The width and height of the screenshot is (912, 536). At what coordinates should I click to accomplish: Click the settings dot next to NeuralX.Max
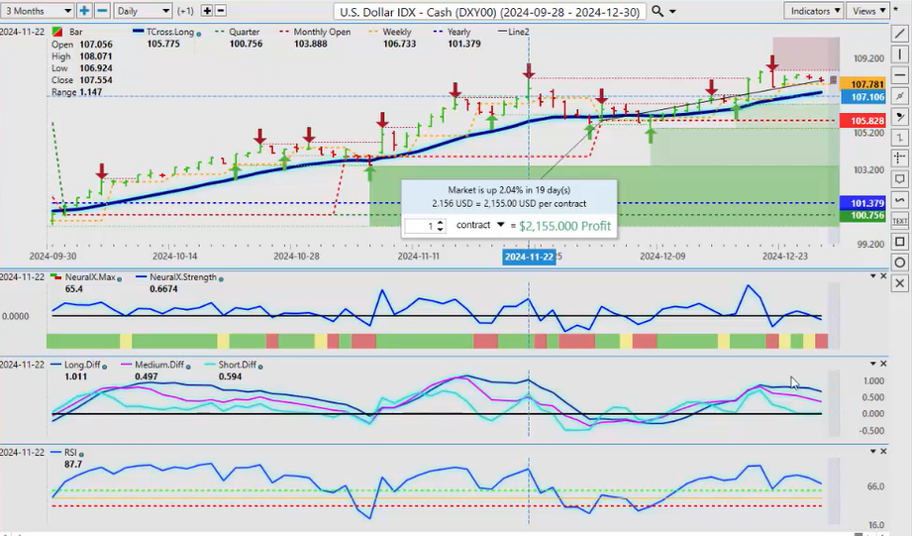[x=119, y=279]
